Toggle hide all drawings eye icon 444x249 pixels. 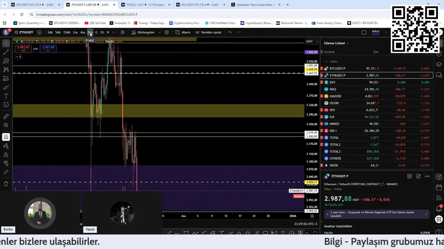click(6, 163)
